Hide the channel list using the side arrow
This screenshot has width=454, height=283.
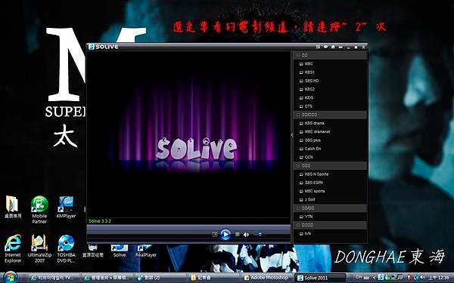[292, 135]
